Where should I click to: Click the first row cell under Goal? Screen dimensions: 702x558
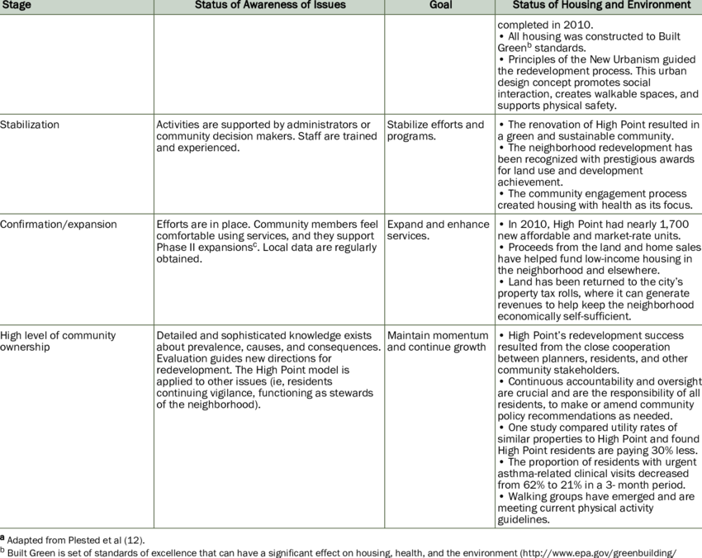click(439, 64)
